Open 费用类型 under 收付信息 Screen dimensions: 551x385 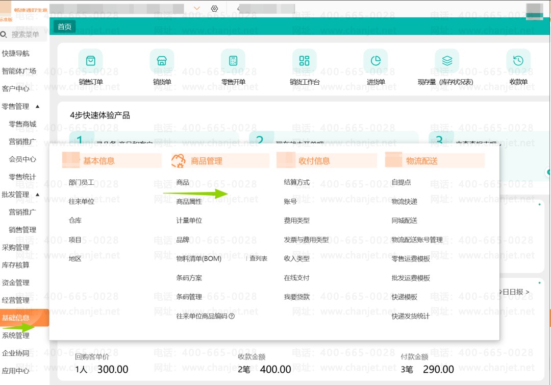pos(296,221)
